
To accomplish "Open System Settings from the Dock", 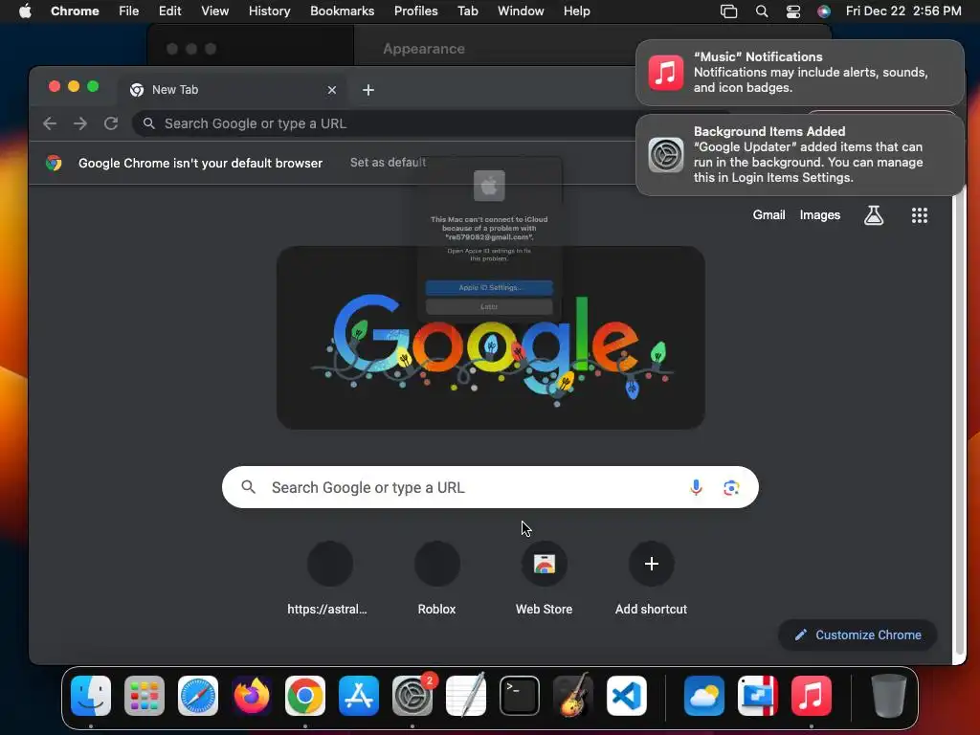I will click(412, 696).
